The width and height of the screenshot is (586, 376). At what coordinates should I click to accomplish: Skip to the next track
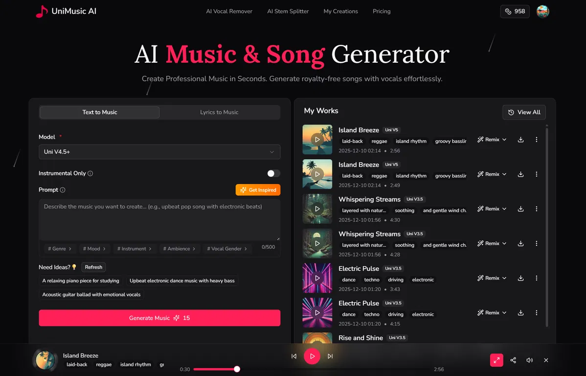330,356
